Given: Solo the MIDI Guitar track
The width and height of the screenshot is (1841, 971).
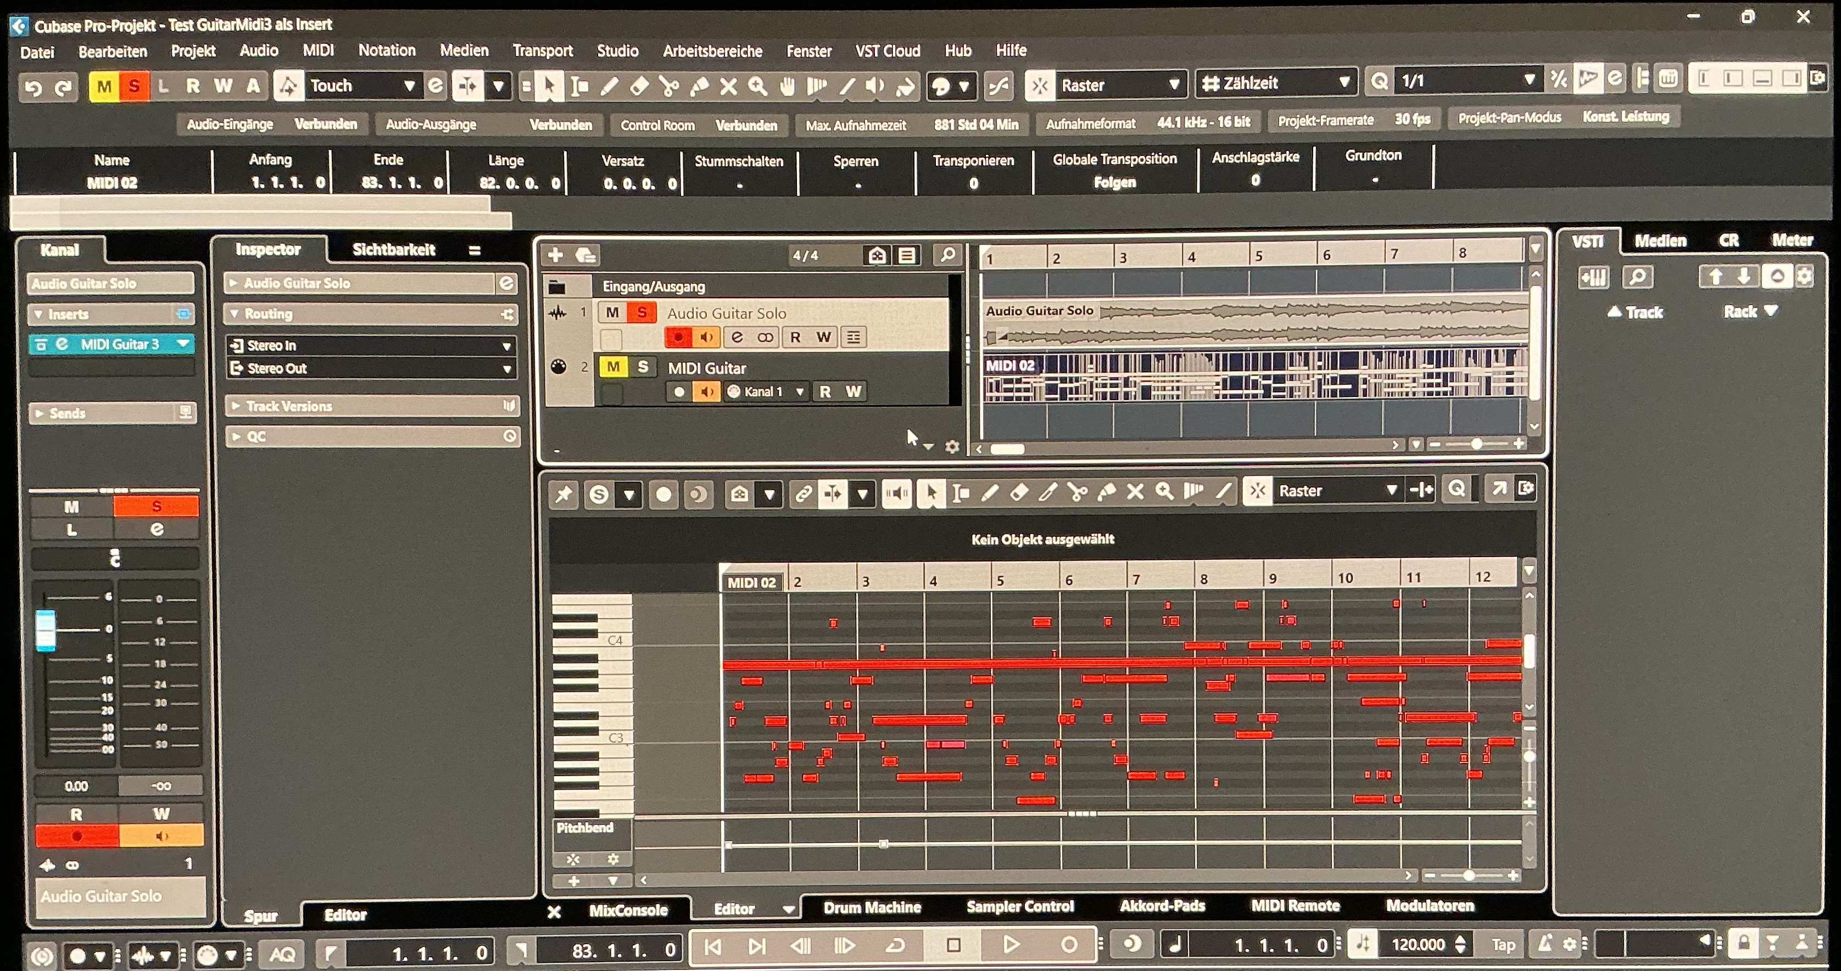Looking at the screenshot, I should point(643,367).
